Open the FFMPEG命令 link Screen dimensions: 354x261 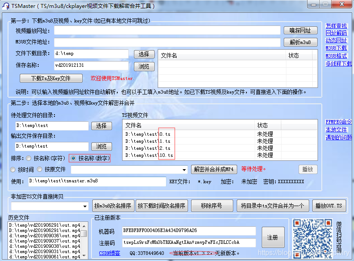pyautogui.click(x=339, y=122)
